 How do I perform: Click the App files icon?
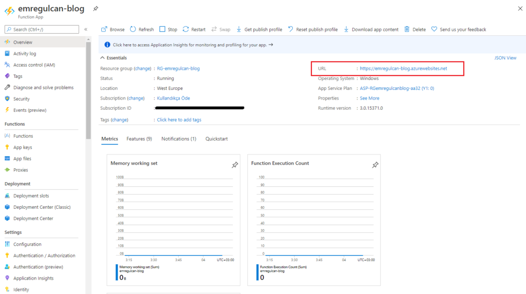(x=7, y=159)
